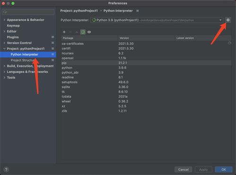This screenshot has width=236, height=175.
Task: Click into the preferences search field
Action: (28, 12)
